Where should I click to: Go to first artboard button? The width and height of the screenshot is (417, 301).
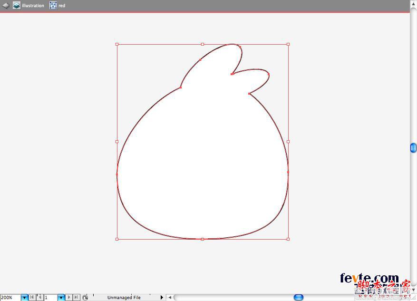pos(32,297)
